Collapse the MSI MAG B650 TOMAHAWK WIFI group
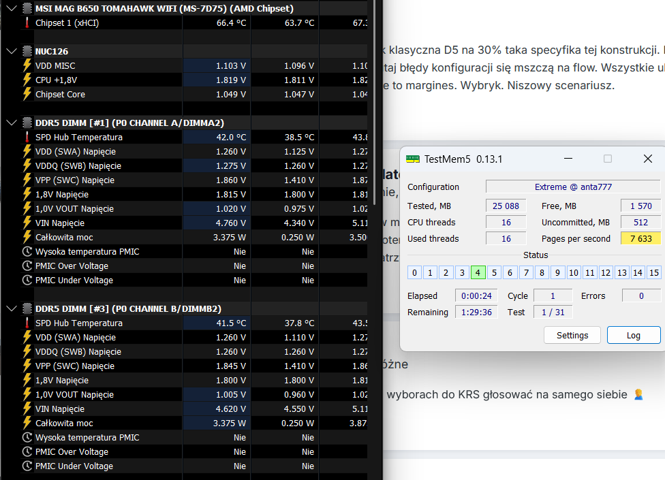 coord(12,8)
